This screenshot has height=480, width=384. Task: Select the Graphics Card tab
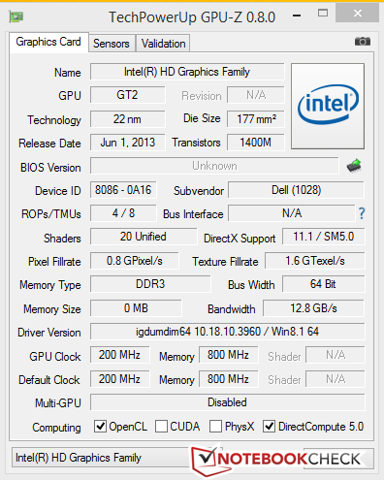tap(48, 42)
